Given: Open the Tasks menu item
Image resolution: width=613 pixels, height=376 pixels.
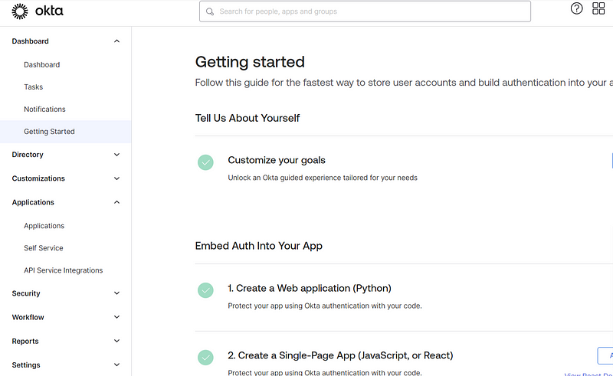Looking at the screenshot, I should (x=33, y=87).
